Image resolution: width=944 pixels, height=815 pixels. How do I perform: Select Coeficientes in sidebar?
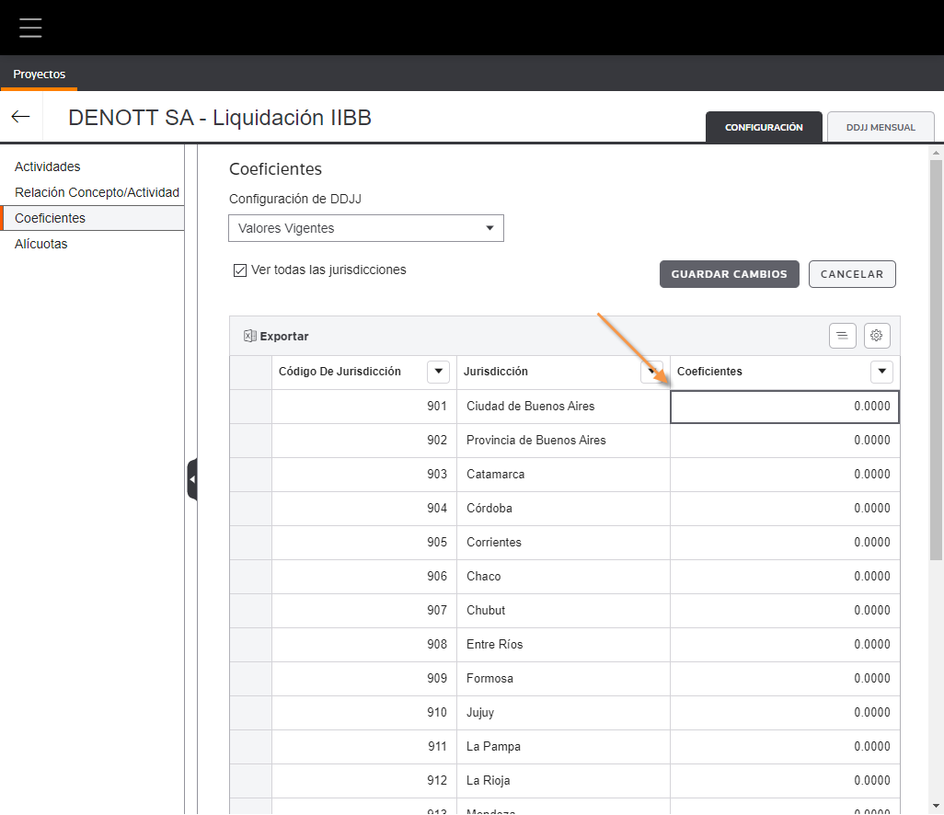(92, 218)
